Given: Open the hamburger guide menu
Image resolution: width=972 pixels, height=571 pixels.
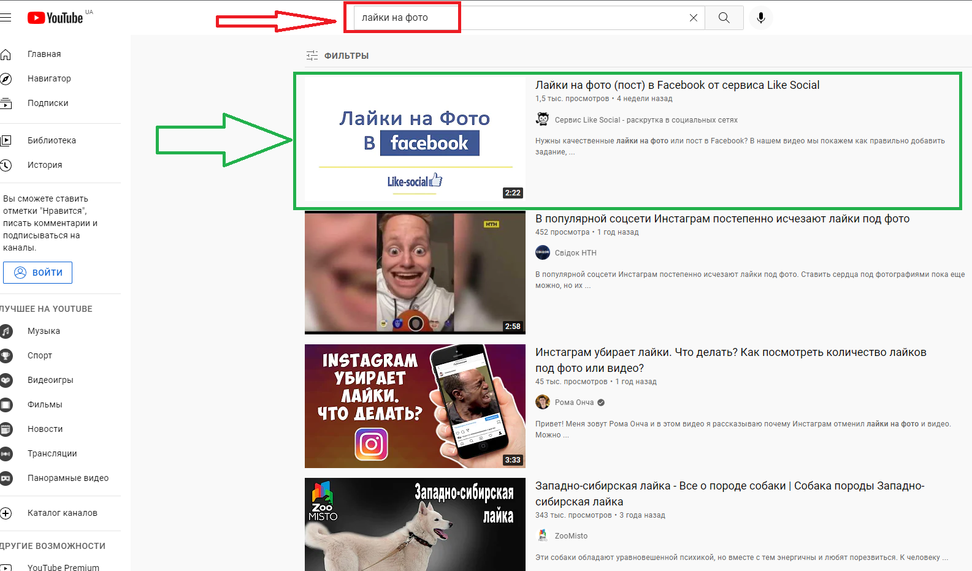Looking at the screenshot, I should point(6,18).
